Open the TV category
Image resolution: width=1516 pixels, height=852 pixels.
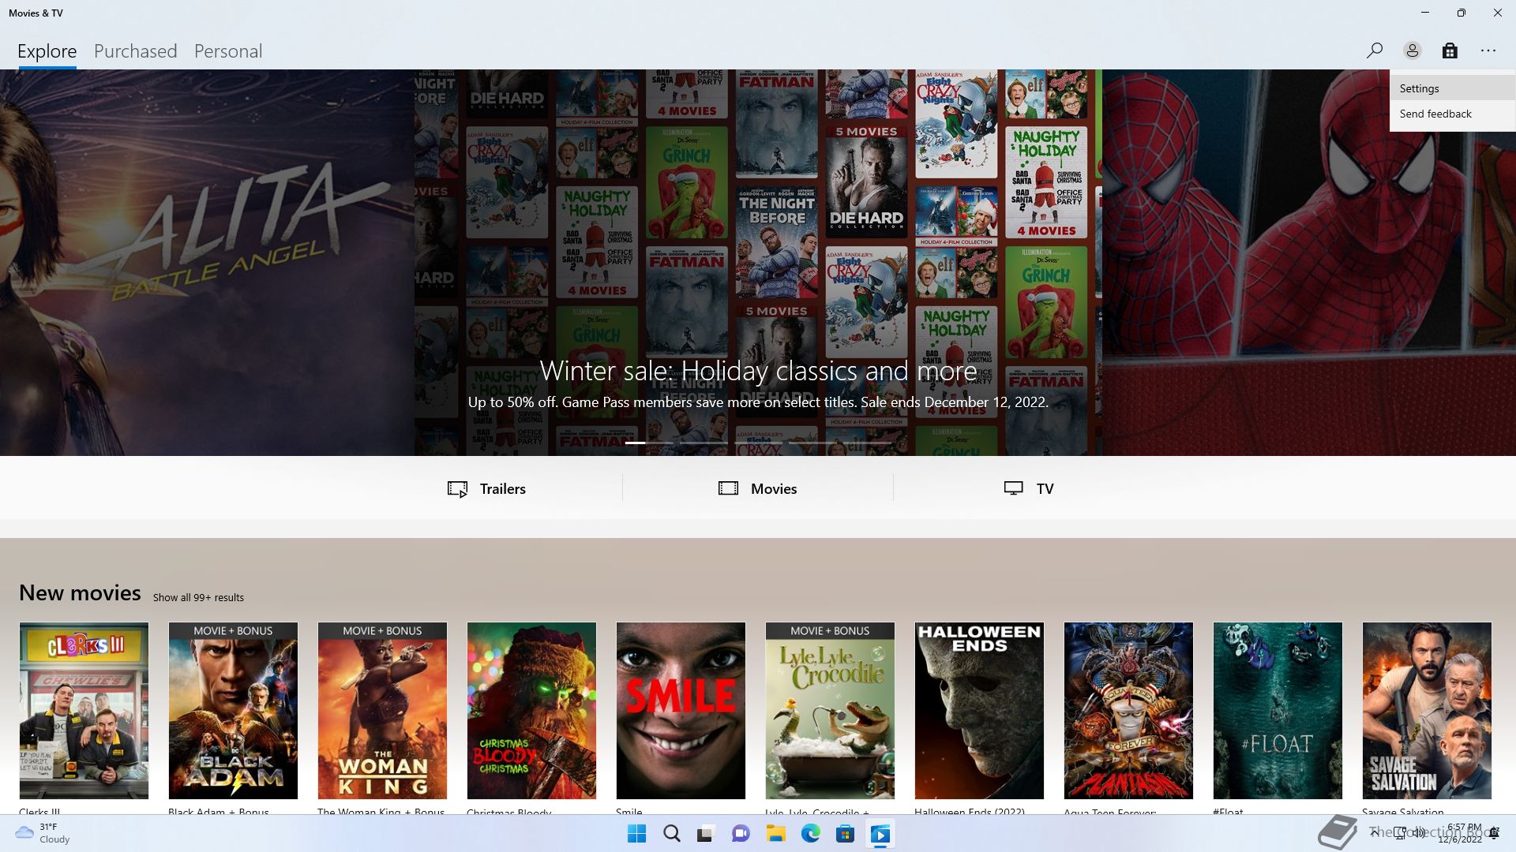[1029, 488]
